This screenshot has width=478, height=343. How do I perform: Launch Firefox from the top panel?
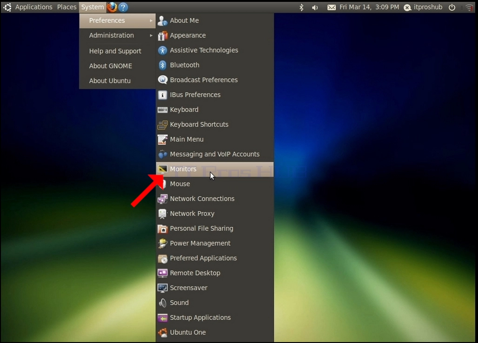pos(112,7)
